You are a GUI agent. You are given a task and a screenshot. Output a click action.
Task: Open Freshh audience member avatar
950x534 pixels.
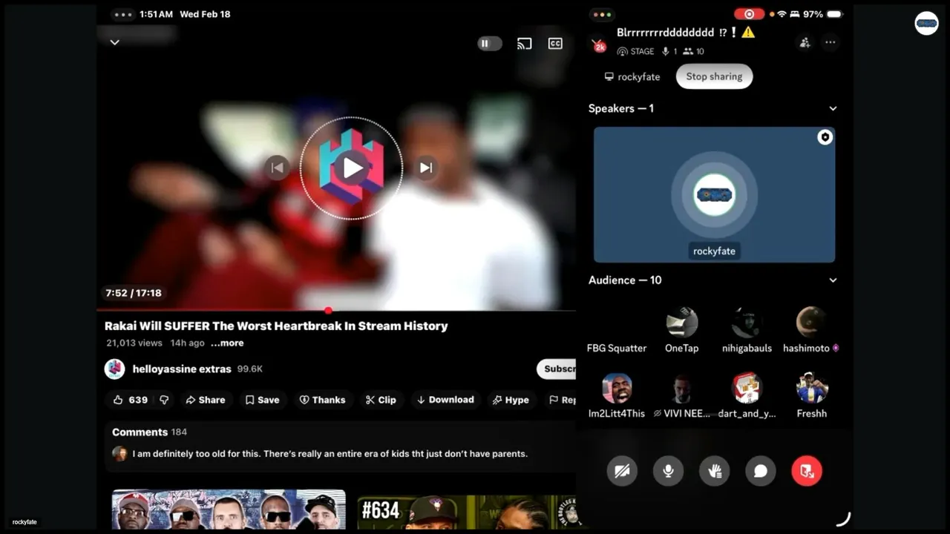[x=811, y=388]
